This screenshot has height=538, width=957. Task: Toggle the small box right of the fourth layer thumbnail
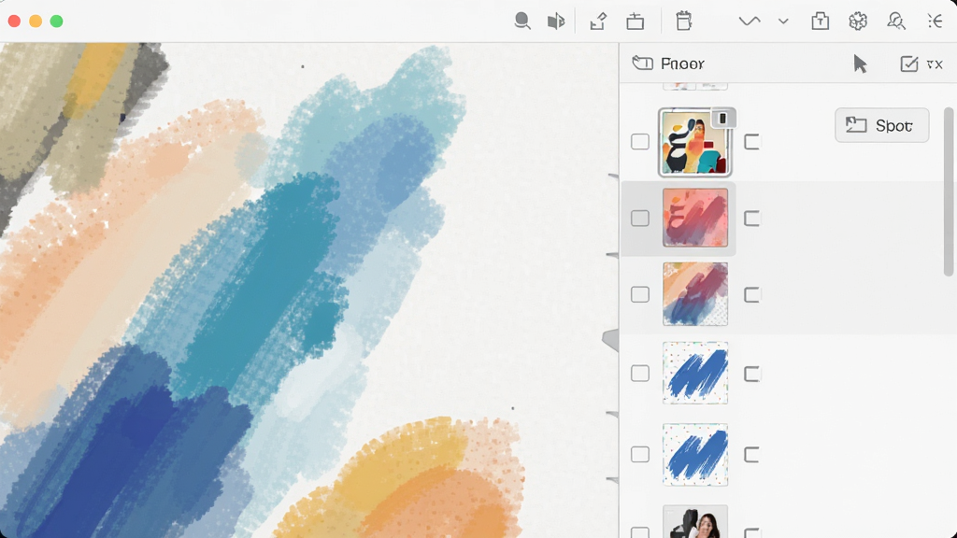752,374
